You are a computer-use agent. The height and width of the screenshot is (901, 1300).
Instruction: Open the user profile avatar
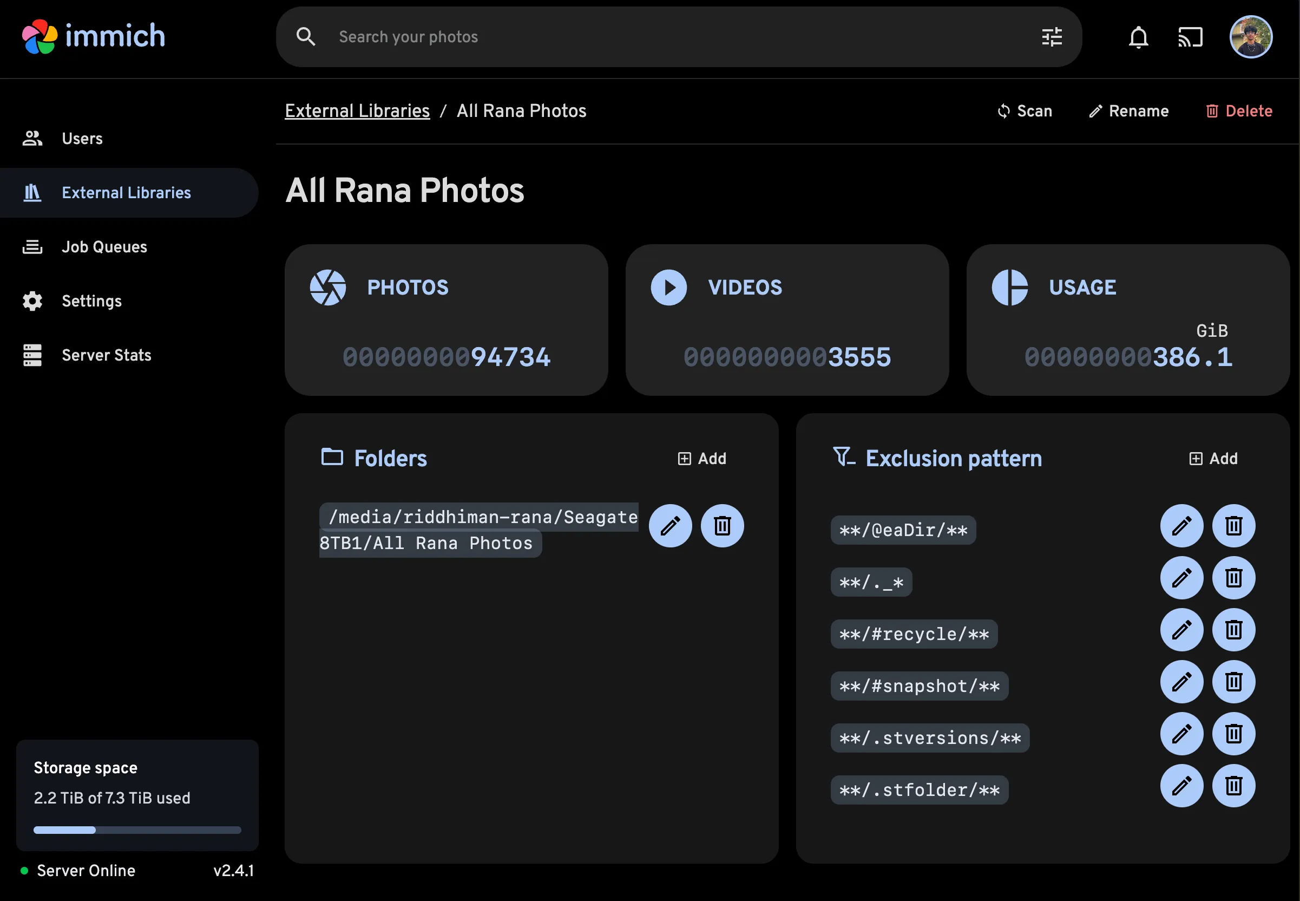(x=1251, y=37)
